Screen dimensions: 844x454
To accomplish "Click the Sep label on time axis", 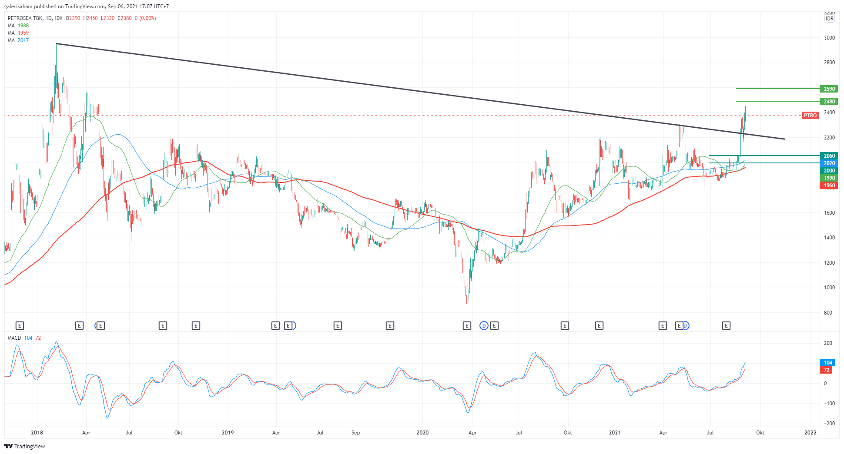I will click(x=355, y=432).
